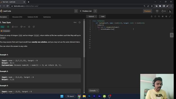This screenshot has width=176, height=99.
Task: Open the Problem List
Action: click(86, 11)
